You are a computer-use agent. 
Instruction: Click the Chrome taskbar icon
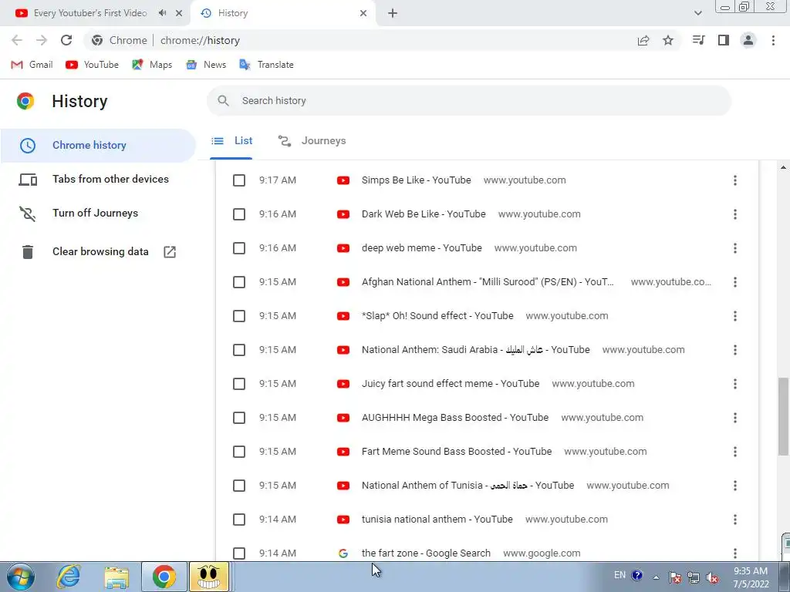(x=164, y=577)
